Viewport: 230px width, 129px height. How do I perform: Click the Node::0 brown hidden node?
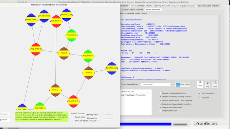point(89,73)
